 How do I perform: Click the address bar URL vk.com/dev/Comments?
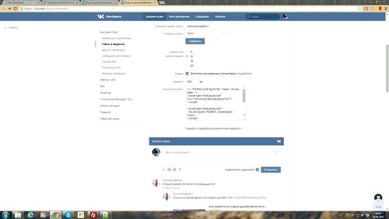46,9
